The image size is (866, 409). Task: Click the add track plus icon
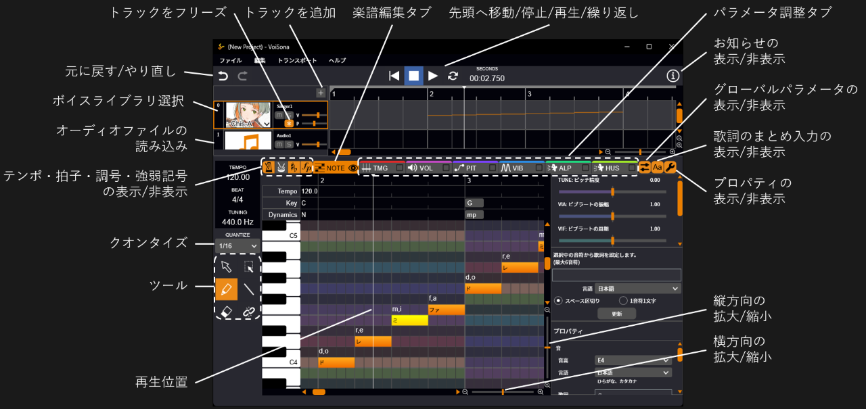click(321, 93)
